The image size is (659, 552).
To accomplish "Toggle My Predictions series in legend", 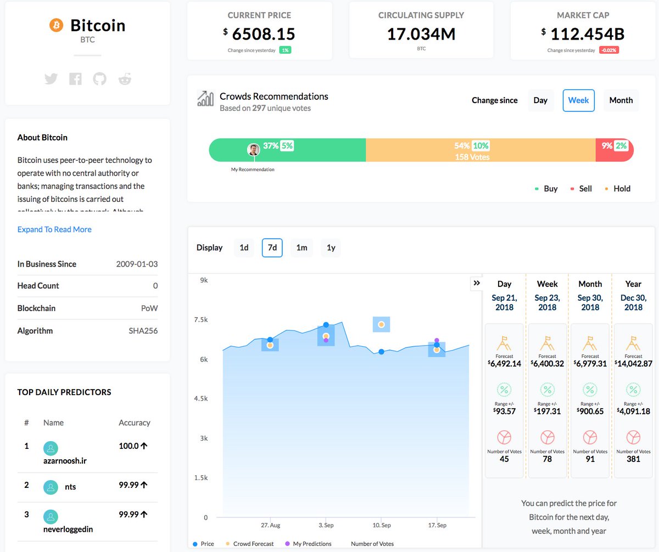I will pos(308,544).
